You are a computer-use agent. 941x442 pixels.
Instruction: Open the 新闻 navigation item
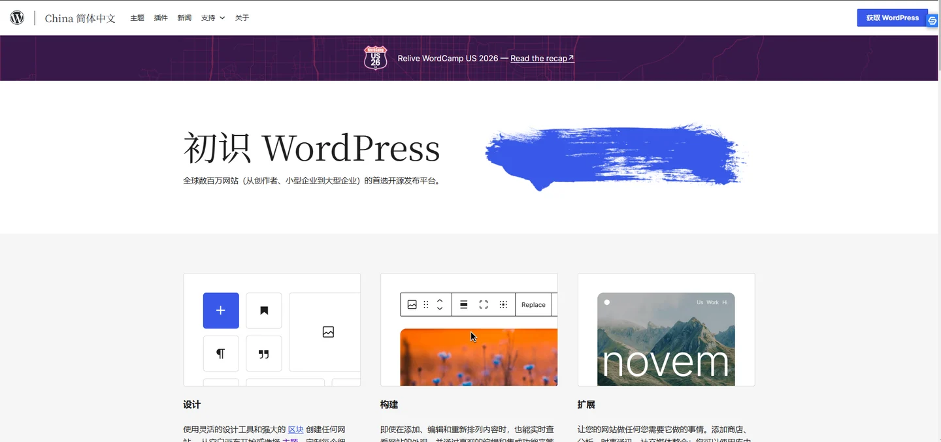pyautogui.click(x=184, y=18)
